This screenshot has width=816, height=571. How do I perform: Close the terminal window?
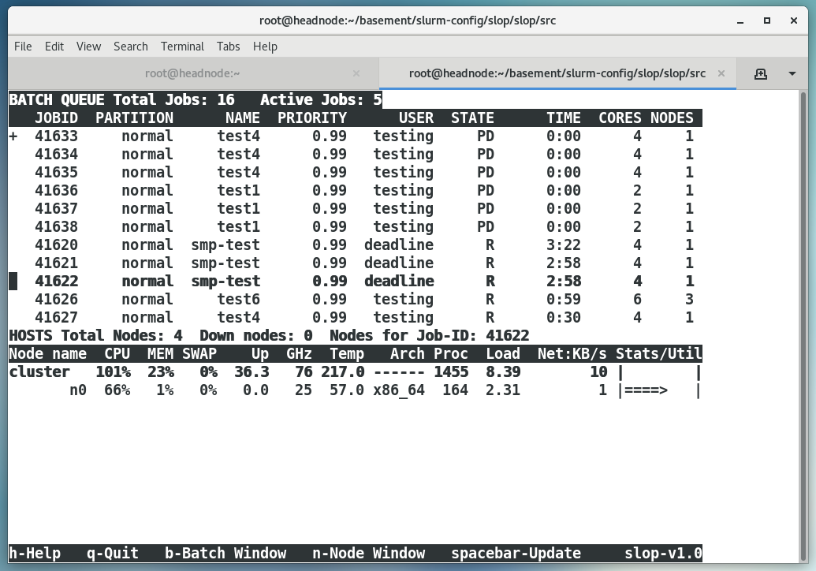(x=794, y=21)
